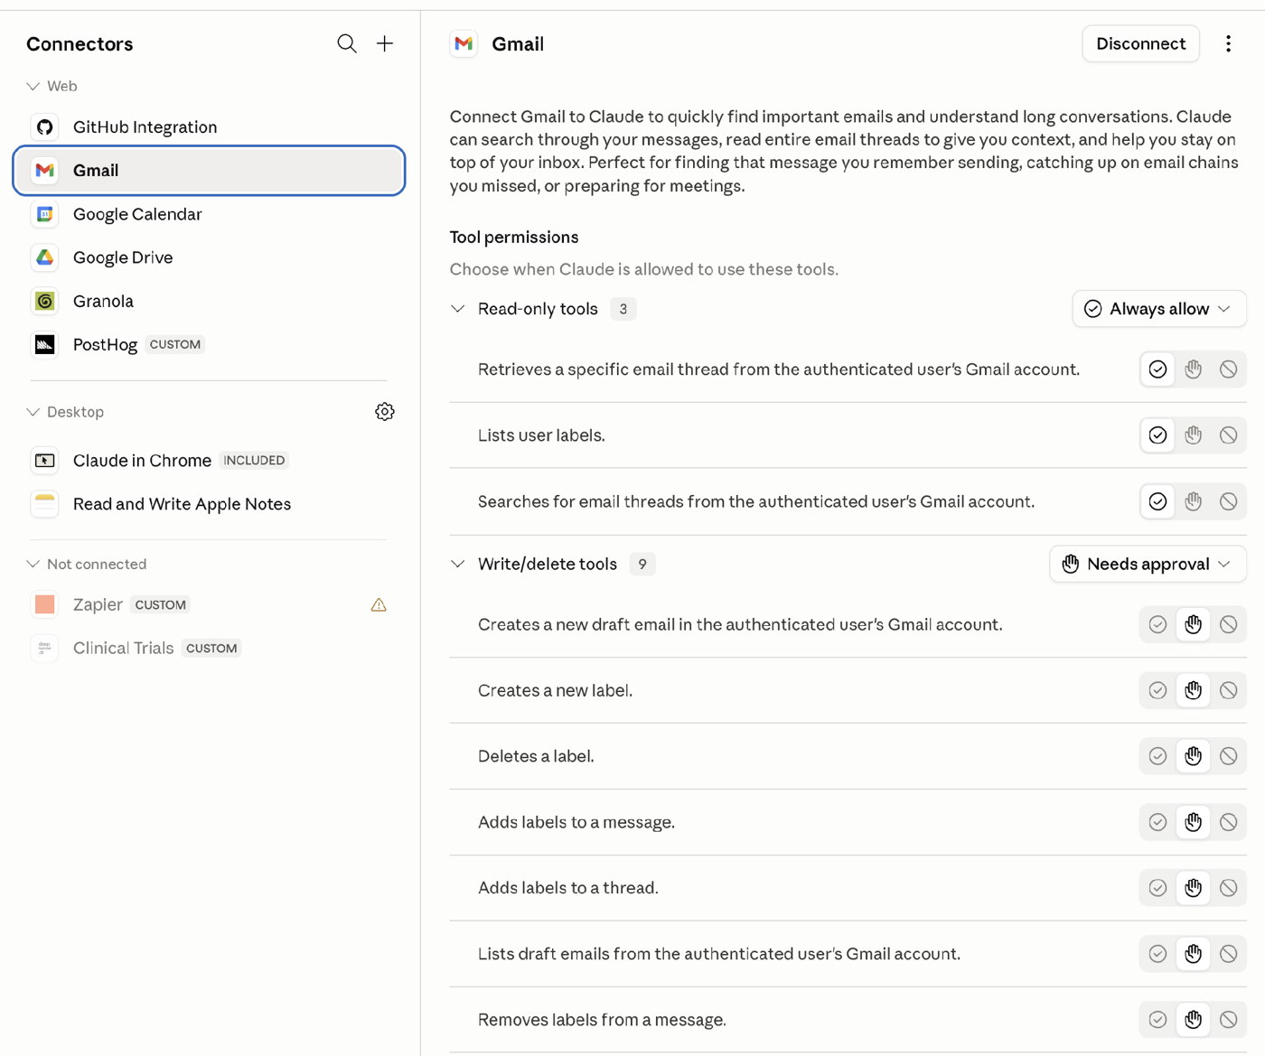Screen dimensions: 1265x1056
Task: Open the connectors search icon
Action: click(x=347, y=43)
